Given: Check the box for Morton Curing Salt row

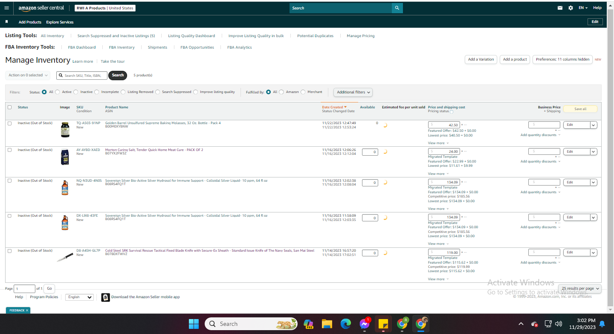Looking at the screenshot, I should point(10,150).
